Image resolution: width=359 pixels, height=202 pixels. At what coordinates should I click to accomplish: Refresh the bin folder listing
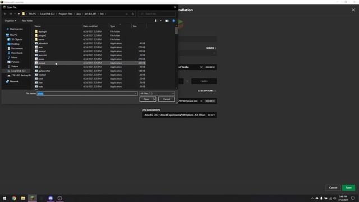pos(132,14)
